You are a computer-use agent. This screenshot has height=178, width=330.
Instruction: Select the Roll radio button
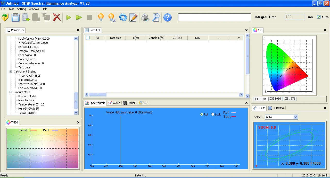coord(202,114)
